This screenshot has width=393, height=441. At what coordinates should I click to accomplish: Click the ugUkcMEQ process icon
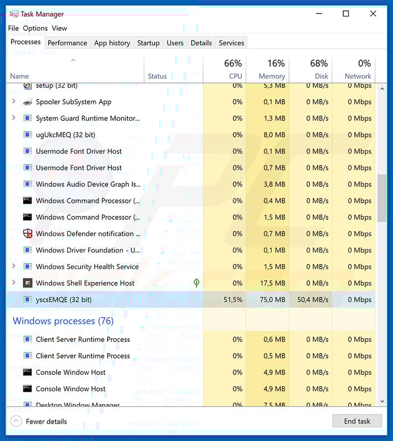point(27,135)
